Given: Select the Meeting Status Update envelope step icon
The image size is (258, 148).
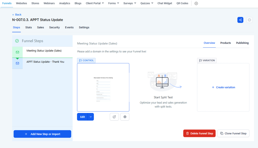Looking at the screenshot, I should tap(17, 52).
